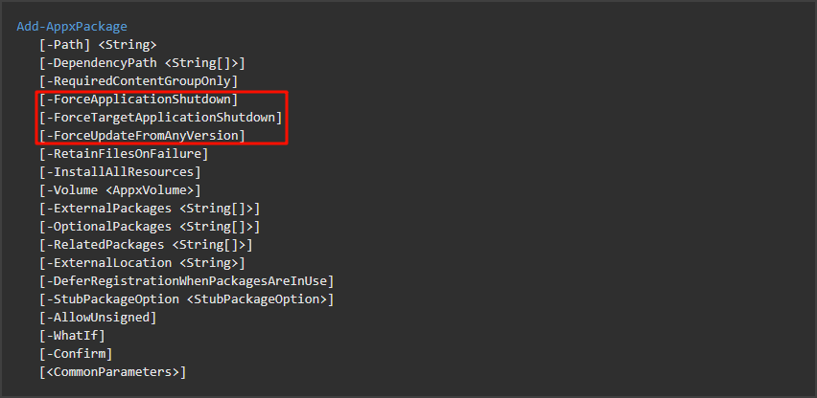Select the -DependencyPath parameter text

[142, 63]
